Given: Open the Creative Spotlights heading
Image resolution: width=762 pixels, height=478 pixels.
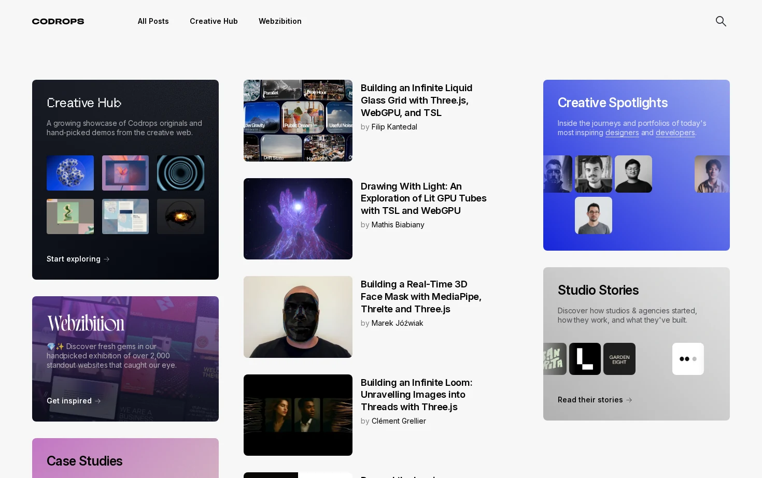Looking at the screenshot, I should point(612,103).
